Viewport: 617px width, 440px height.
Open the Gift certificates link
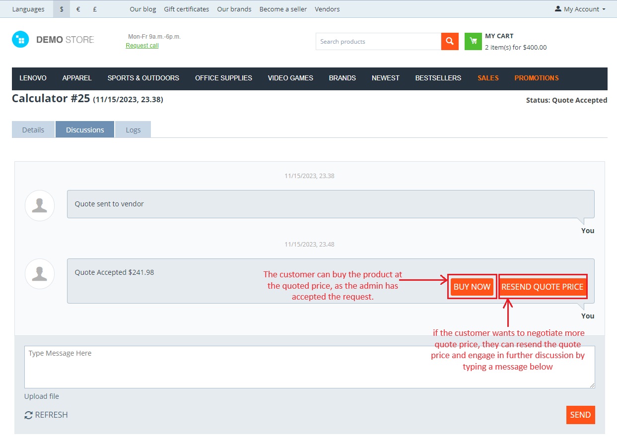point(187,9)
